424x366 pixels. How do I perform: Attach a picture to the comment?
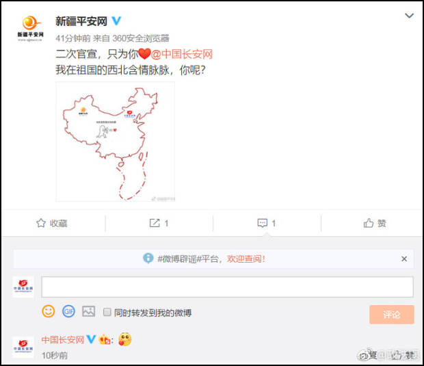[x=88, y=311]
